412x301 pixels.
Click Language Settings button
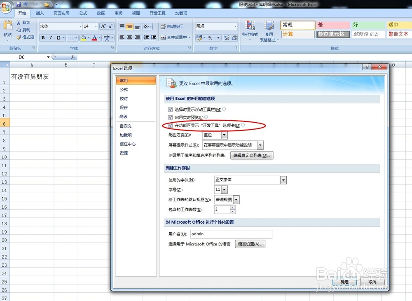250,244
